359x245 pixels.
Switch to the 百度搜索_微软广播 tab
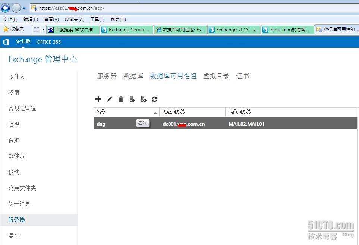pos(73,29)
